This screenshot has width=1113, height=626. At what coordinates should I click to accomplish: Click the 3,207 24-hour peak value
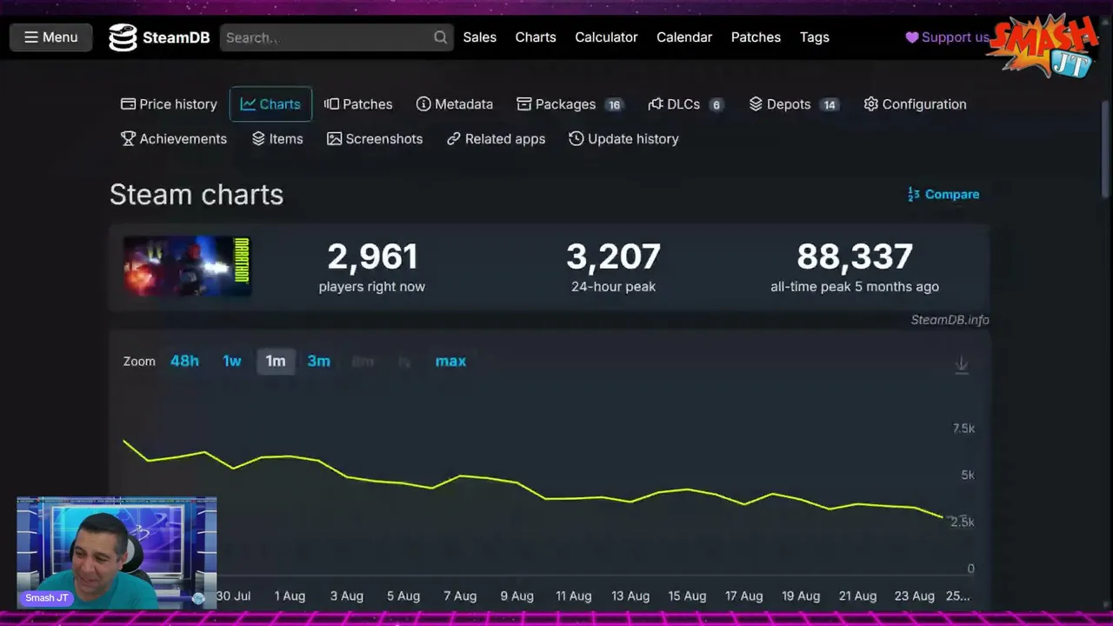pos(613,256)
